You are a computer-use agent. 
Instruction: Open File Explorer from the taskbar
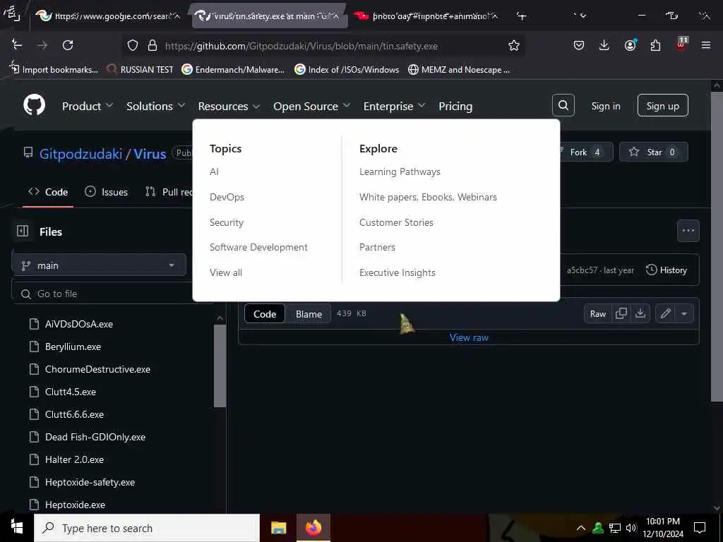coord(278,528)
